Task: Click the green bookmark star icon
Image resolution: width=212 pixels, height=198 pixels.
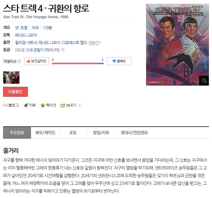Action: (43, 105)
